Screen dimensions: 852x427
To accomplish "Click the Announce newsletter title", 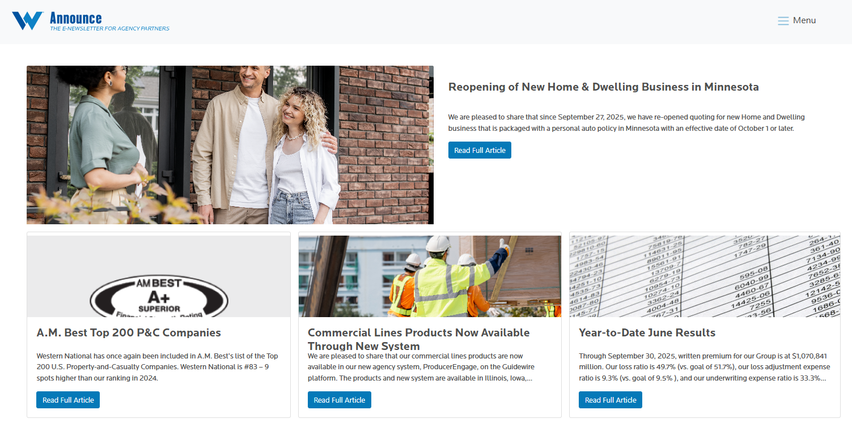I will [76, 18].
